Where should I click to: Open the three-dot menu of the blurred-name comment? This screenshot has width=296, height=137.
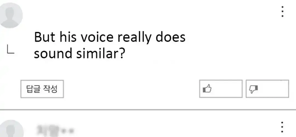click(x=282, y=127)
